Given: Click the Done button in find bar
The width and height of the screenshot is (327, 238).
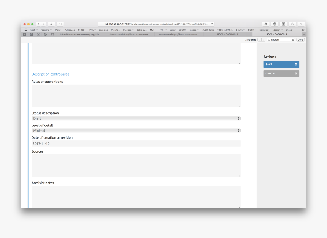Looking at the screenshot, I should coord(300,39).
